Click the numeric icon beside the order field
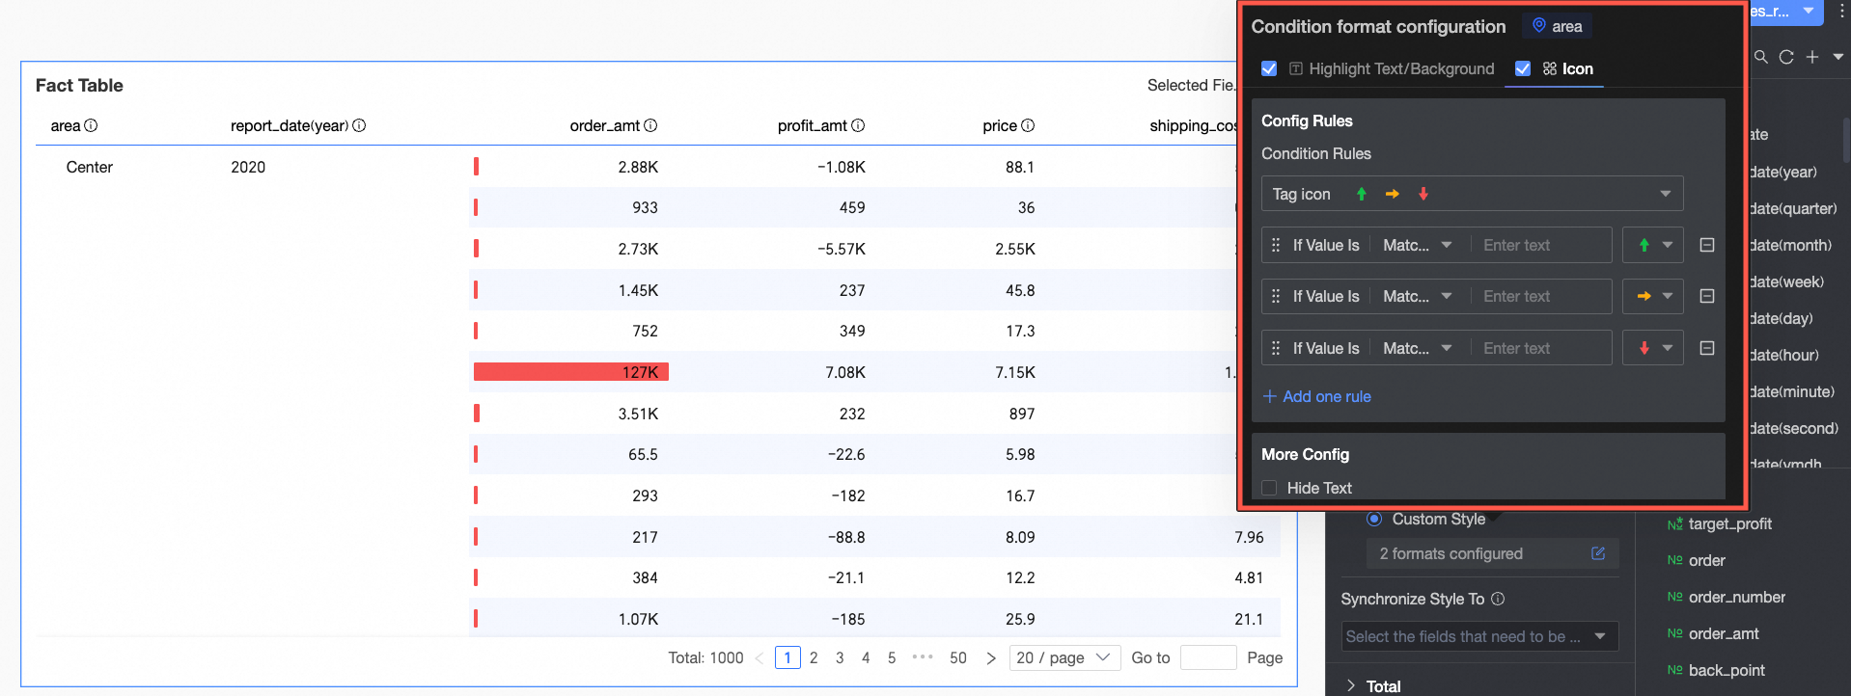This screenshot has height=696, width=1851. pyautogui.click(x=1674, y=560)
